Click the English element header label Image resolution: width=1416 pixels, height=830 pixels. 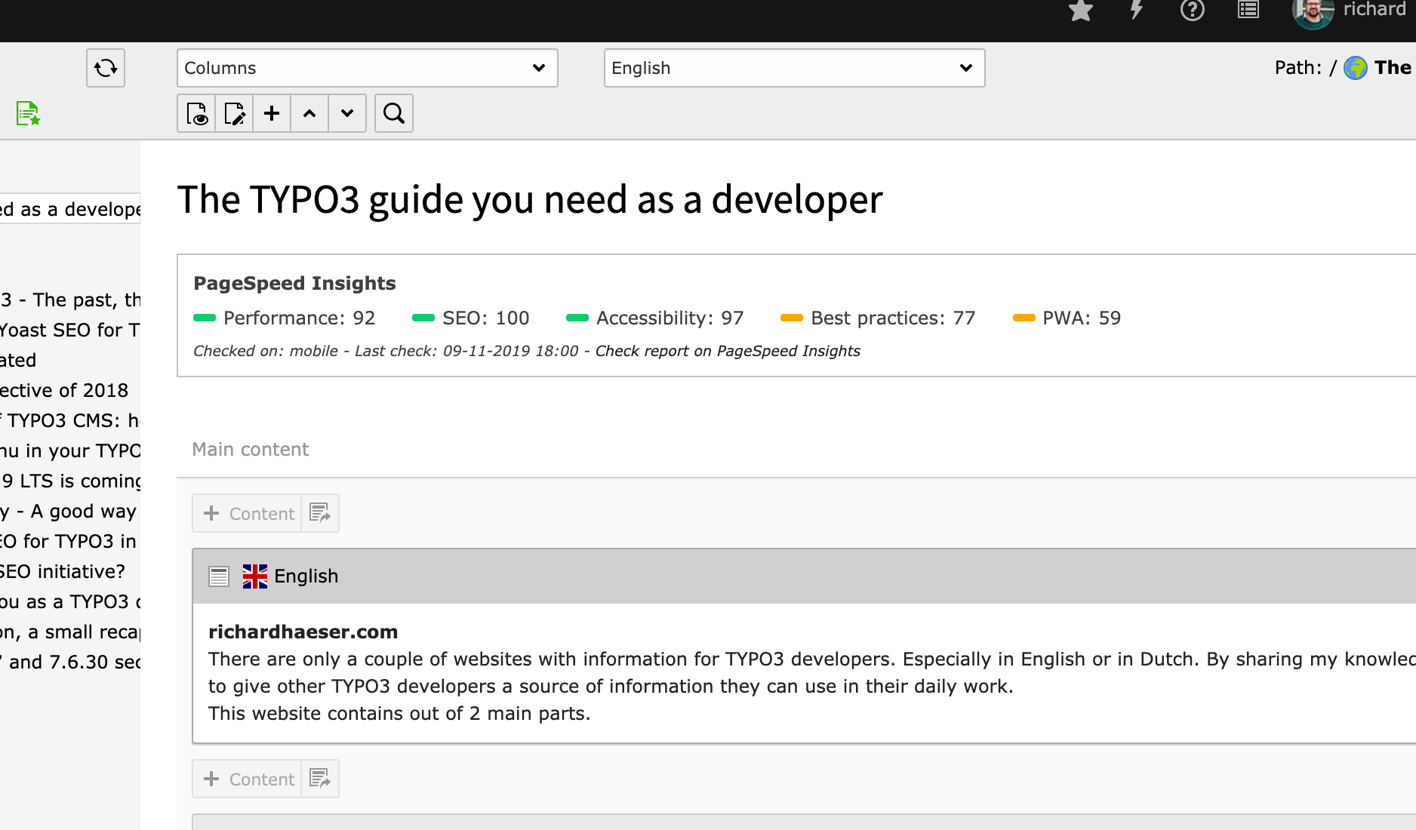point(306,576)
